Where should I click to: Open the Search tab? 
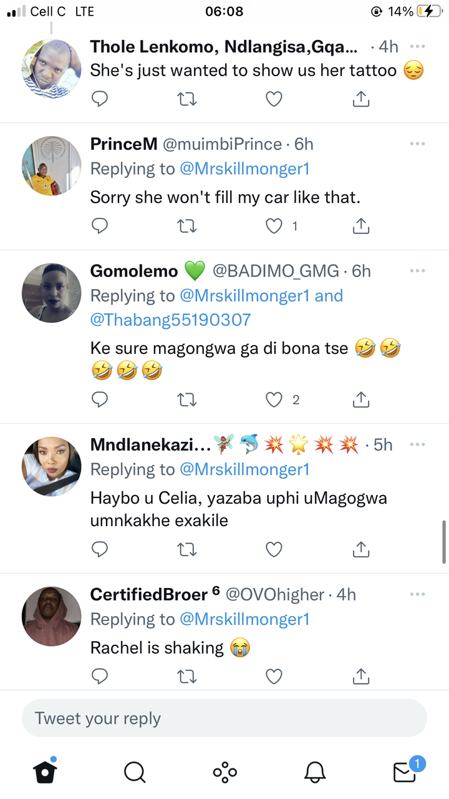tap(134, 772)
